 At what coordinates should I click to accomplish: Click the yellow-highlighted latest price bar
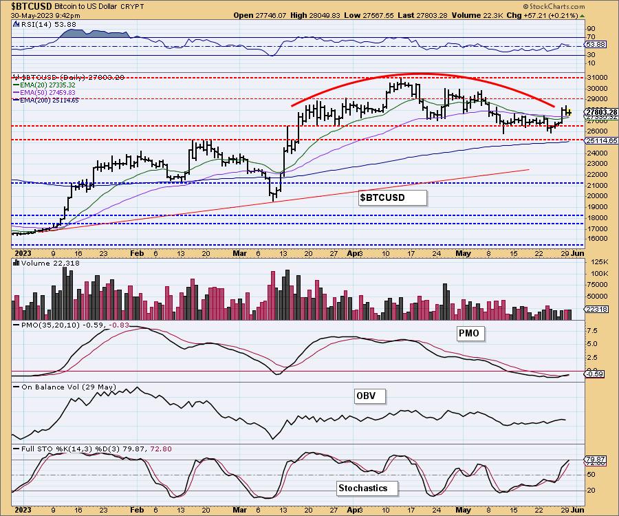click(x=569, y=114)
